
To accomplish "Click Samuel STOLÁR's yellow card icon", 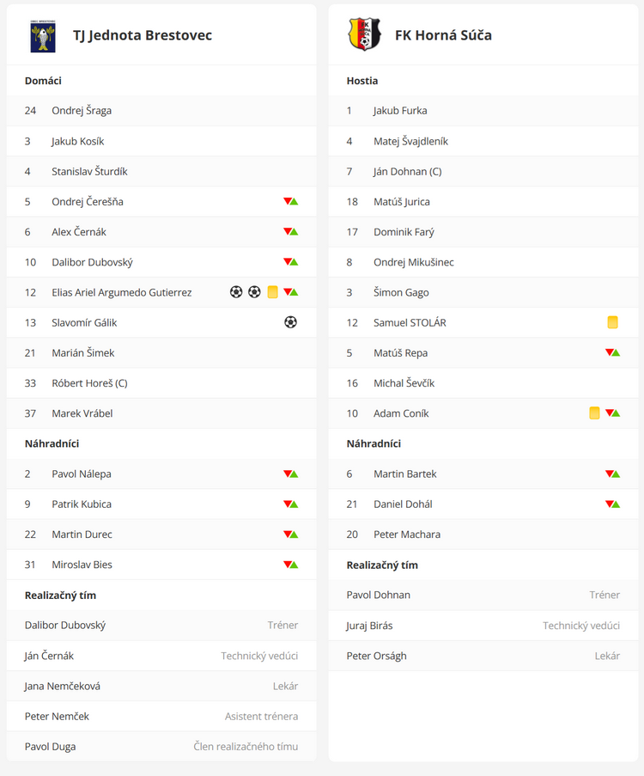I will click(612, 322).
